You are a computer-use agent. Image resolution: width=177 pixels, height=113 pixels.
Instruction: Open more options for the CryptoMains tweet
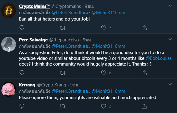click(x=170, y=6)
